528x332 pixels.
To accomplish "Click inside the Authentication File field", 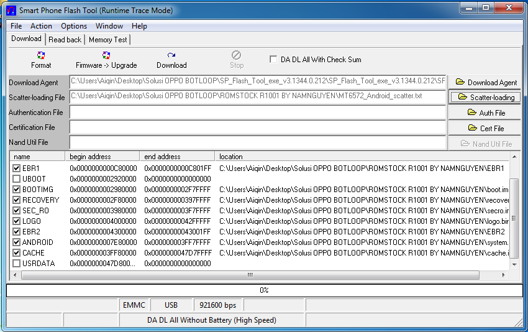I will click(x=257, y=113).
